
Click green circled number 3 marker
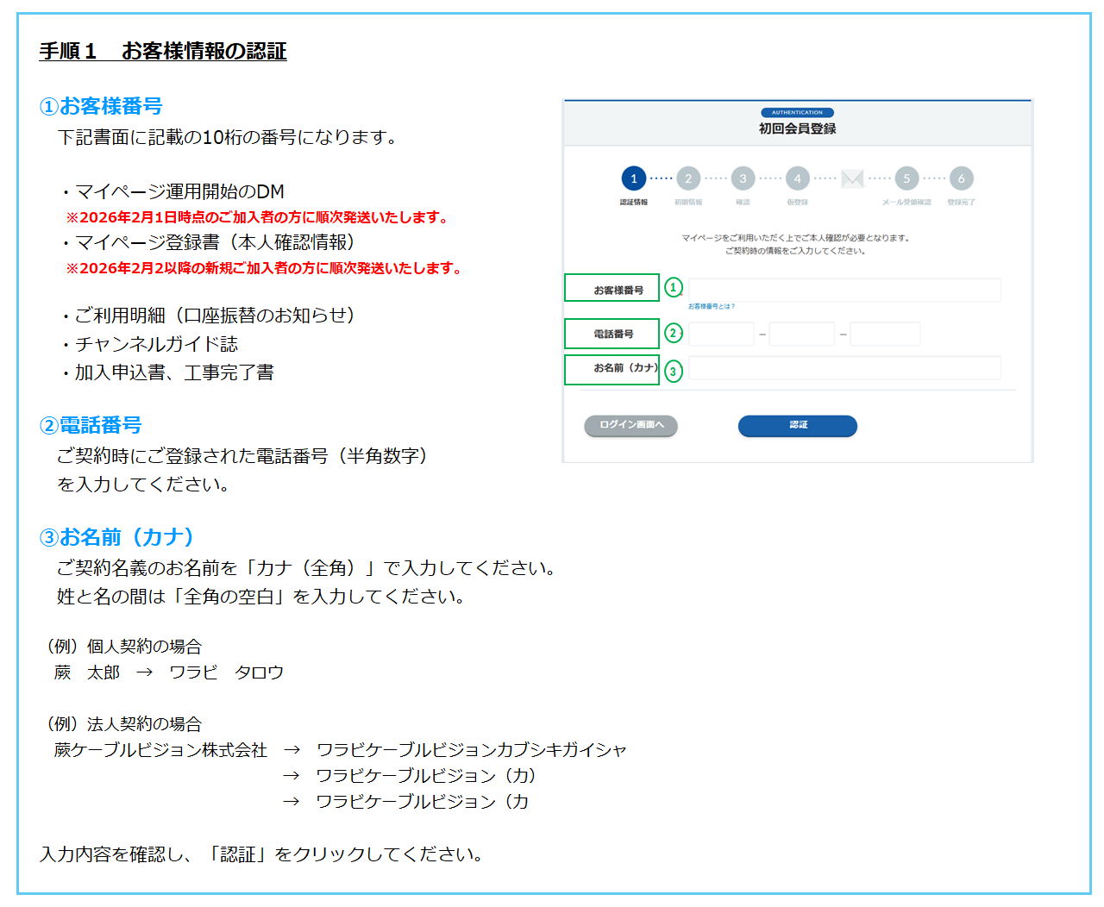coord(673,372)
